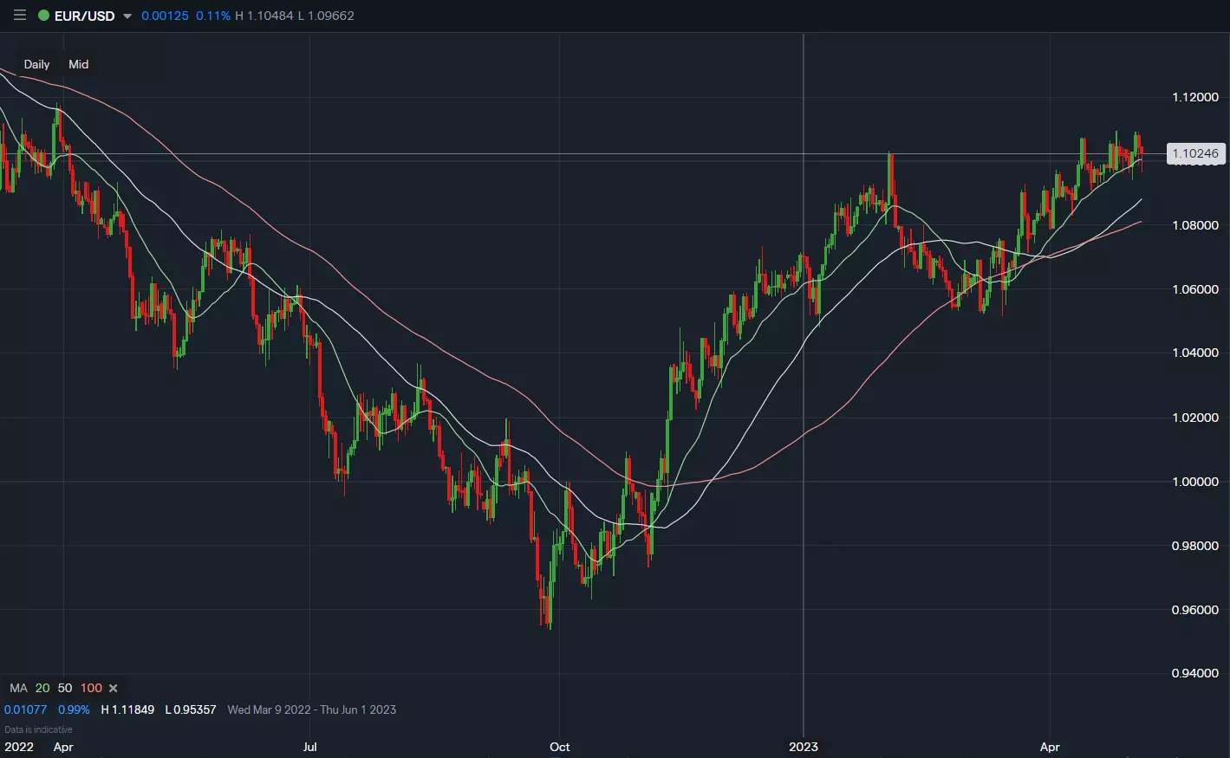Click the 1.08000 price axis label
This screenshot has height=758, width=1230.
click(x=1195, y=225)
